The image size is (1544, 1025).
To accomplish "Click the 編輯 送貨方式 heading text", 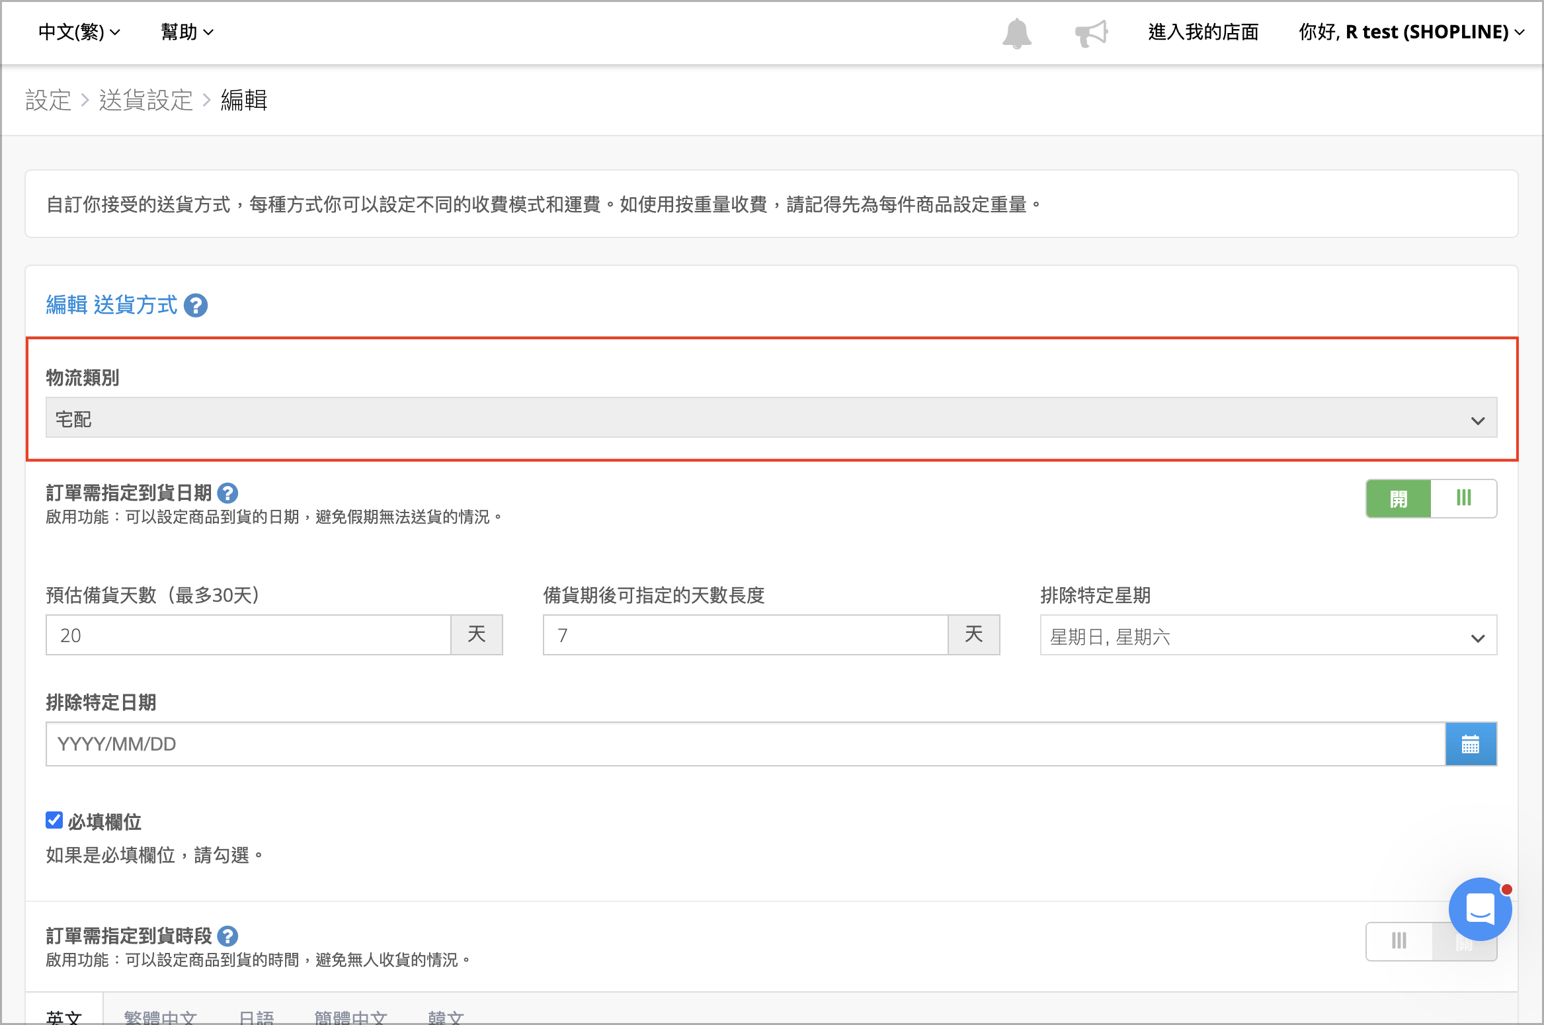I will click(112, 305).
